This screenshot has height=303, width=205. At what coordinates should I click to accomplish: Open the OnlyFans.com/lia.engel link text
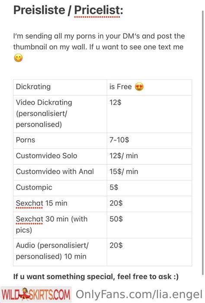click(x=139, y=294)
